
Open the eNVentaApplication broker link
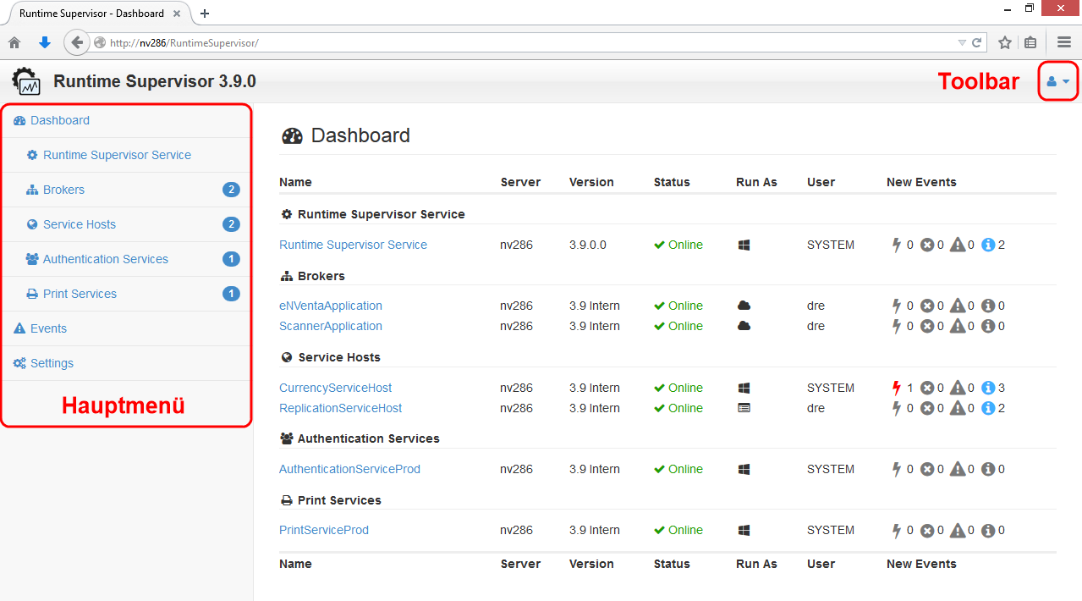coord(331,306)
